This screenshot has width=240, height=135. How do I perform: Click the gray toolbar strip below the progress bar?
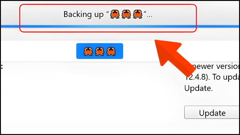[x=120, y=34]
